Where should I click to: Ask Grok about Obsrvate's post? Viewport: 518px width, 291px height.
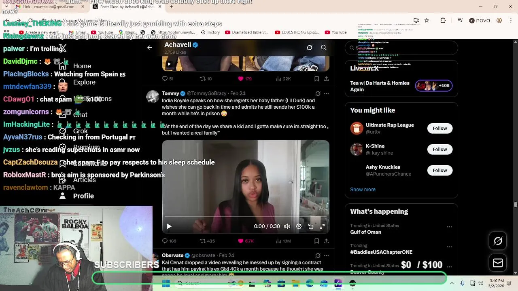pyautogui.click(x=318, y=255)
